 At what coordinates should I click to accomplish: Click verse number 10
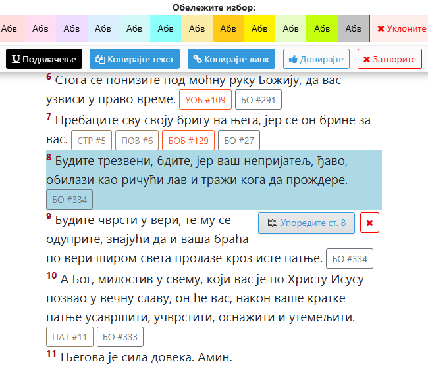point(51,275)
